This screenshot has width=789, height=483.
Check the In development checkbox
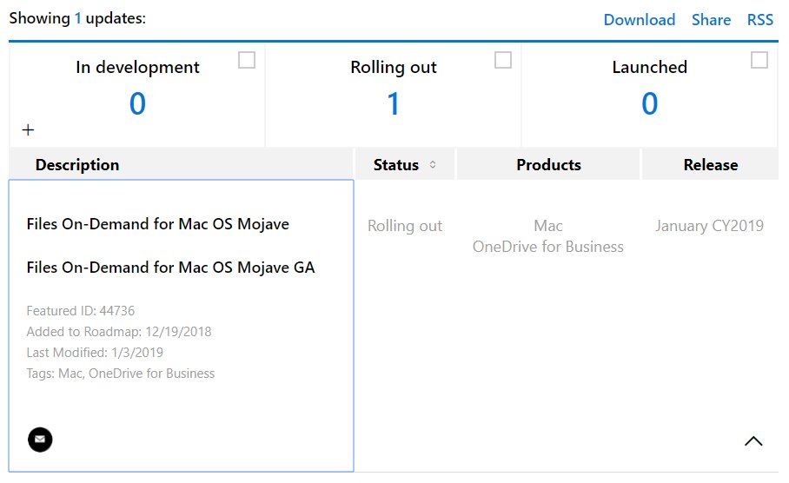point(247,60)
